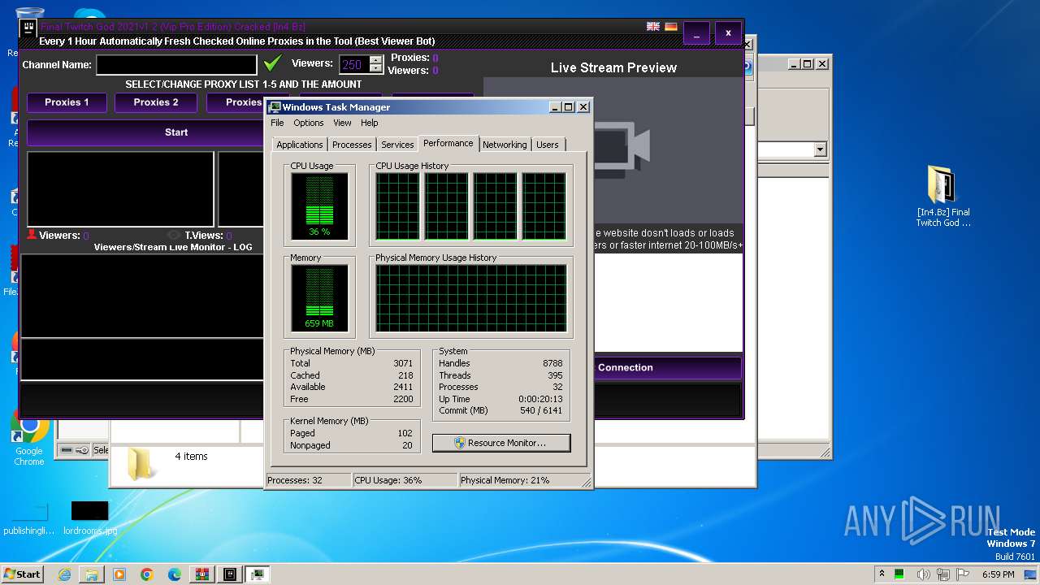The height and width of the screenshot is (585, 1040).
Task: Click the taskbar clock showing 6:59 PM
Action: click(x=998, y=574)
